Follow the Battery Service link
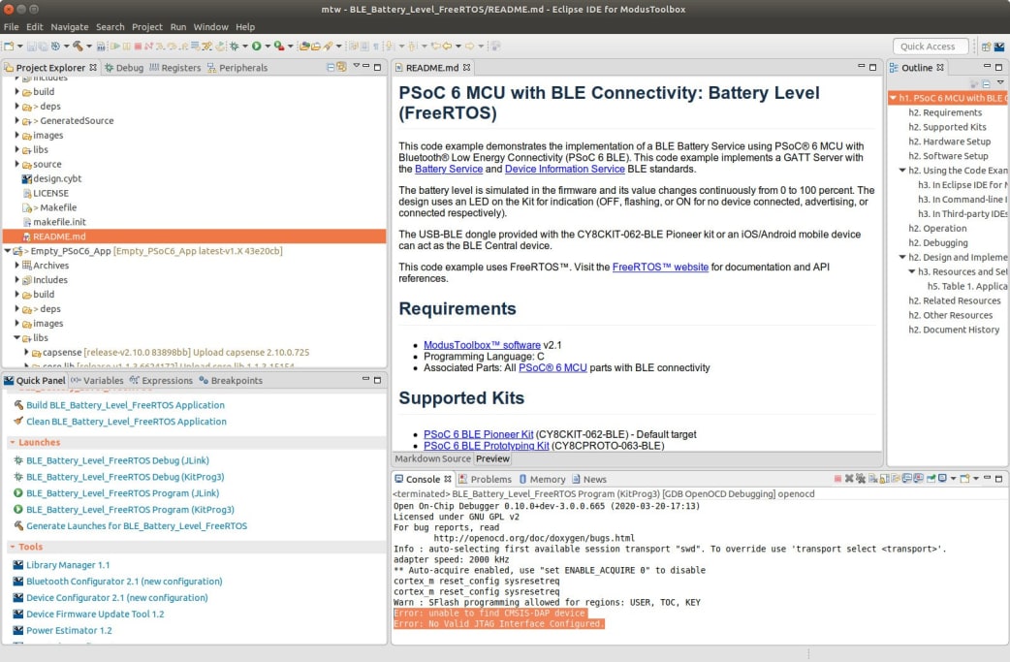The image size is (1010, 662). [449, 169]
